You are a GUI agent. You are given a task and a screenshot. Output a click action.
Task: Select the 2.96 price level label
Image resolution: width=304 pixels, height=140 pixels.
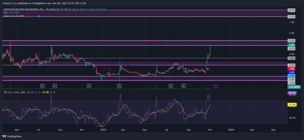[x=291, y=65]
